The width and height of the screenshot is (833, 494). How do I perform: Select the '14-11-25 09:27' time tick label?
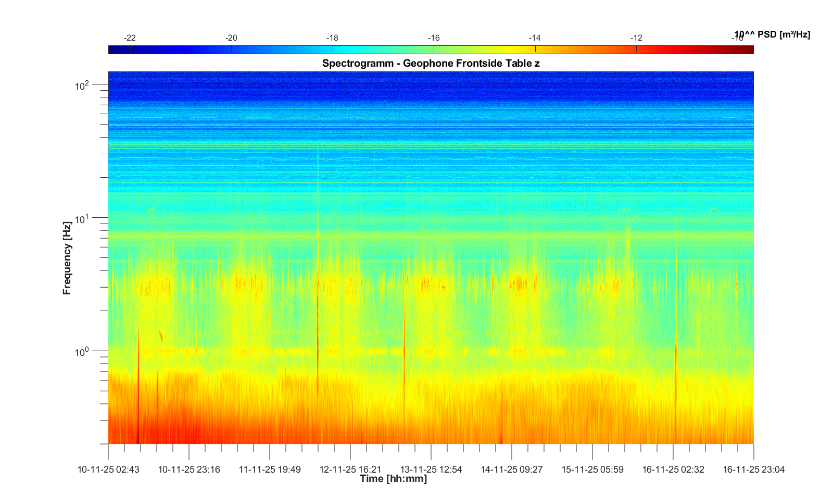[512, 470]
